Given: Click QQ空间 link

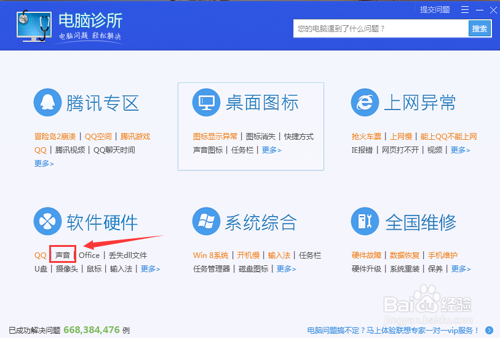Looking at the screenshot, I should click(98, 137).
